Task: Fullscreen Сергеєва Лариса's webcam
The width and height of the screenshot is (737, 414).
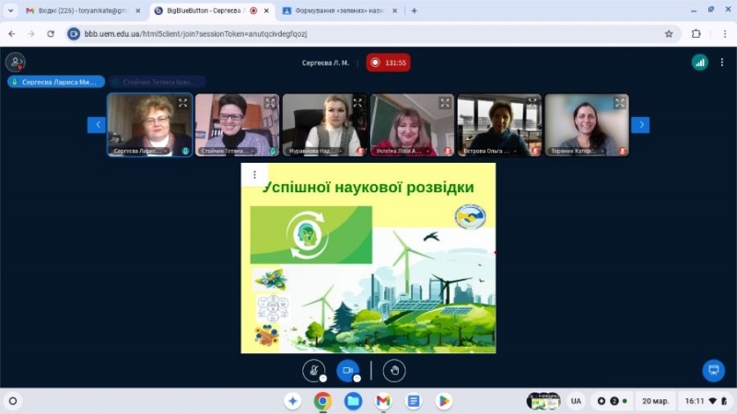Action: pos(182,103)
